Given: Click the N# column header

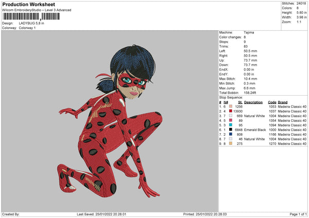Looking at the screenshot, I should 226,102.
